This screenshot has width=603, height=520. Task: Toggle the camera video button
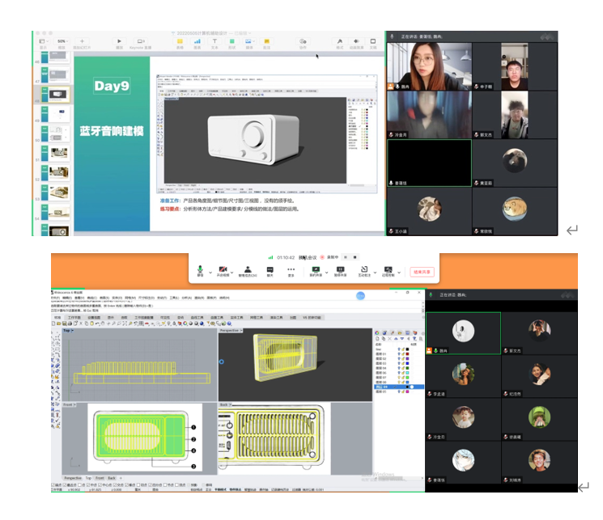223,269
